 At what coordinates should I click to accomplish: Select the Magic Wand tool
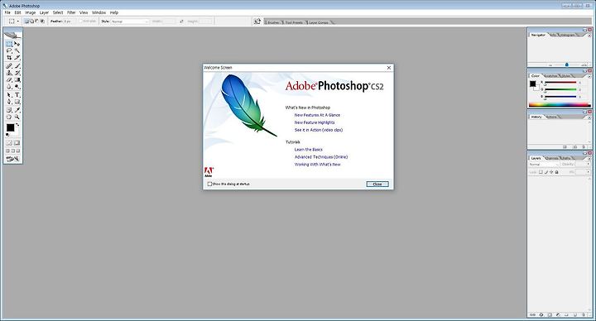[17, 51]
